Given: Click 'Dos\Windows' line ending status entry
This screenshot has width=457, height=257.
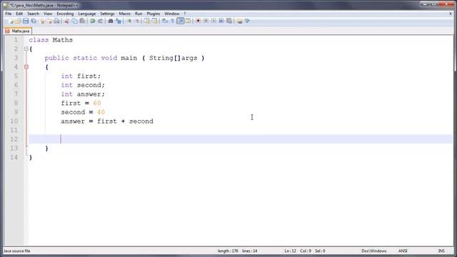Looking at the screenshot, I should tap(374, 251).
